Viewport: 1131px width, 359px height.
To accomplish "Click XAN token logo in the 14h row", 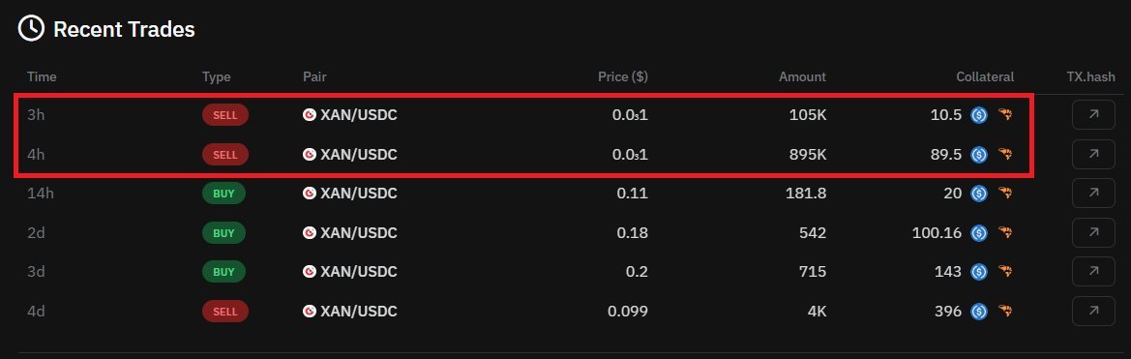I will pos(310,194).
